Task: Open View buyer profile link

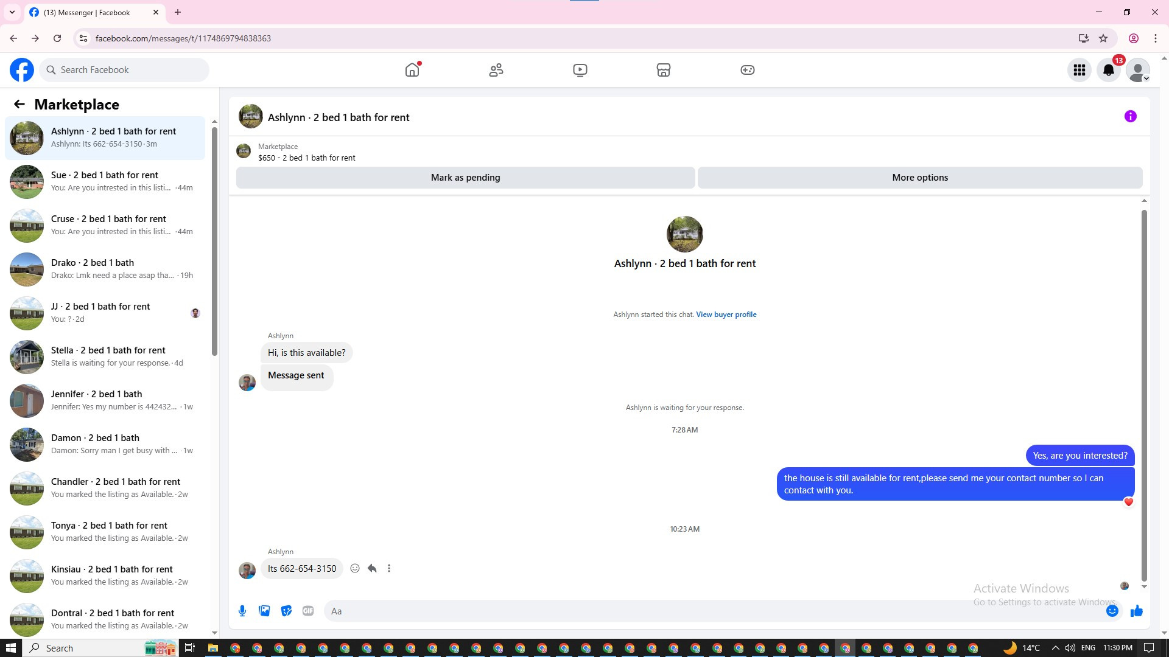Action: click(726, 315)
